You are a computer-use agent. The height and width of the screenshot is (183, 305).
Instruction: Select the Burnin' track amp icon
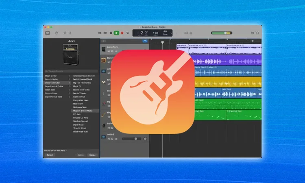pos(103,60)
